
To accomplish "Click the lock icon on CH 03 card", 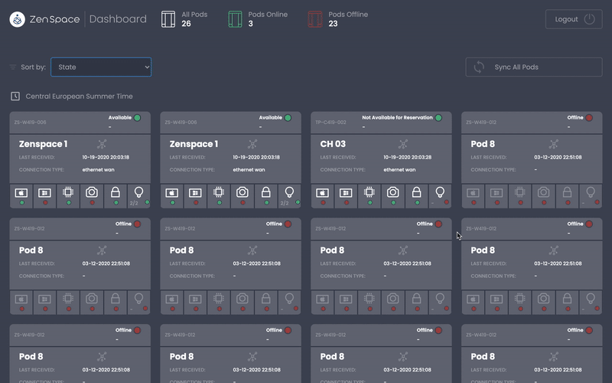I will coord(416,192).
